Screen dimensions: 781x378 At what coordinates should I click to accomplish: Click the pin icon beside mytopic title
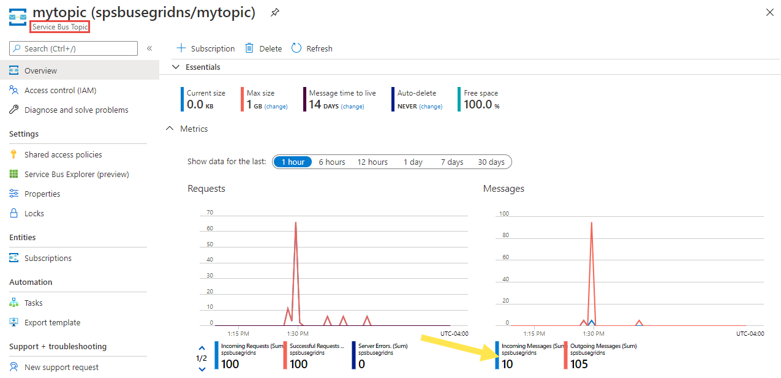click(275, 13)
